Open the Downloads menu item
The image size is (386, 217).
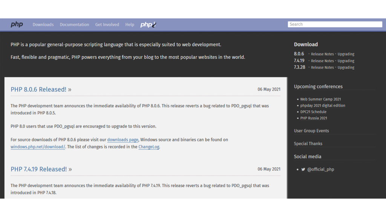(x=43, y=24)
